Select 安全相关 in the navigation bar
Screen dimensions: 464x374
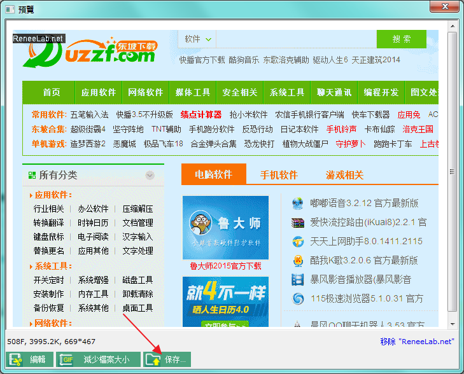point(240,92)
